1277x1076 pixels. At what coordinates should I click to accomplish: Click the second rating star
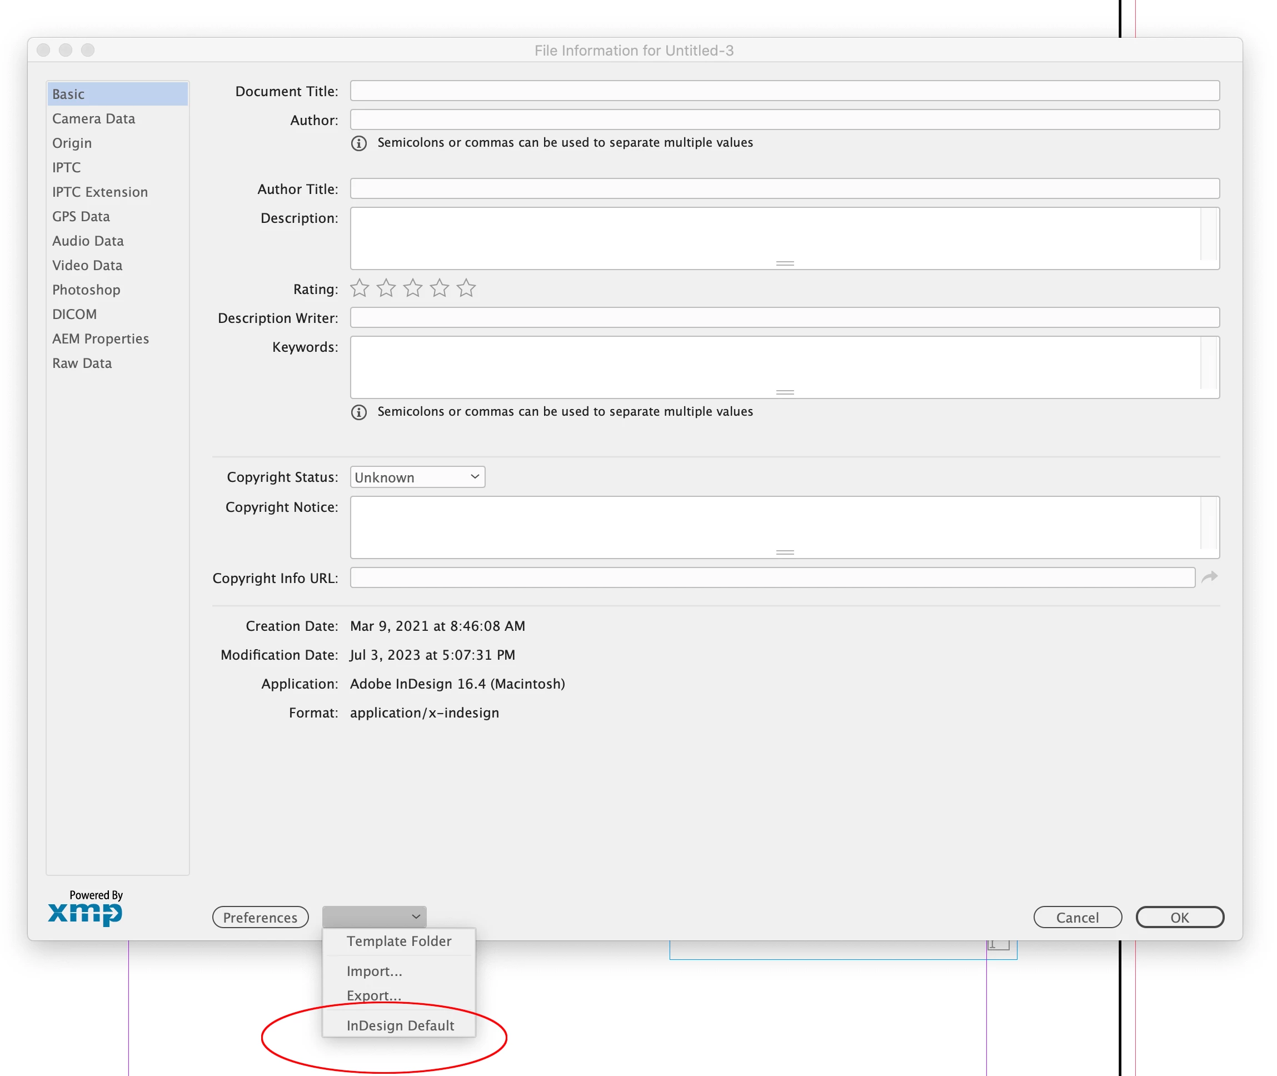click(386, 288)
